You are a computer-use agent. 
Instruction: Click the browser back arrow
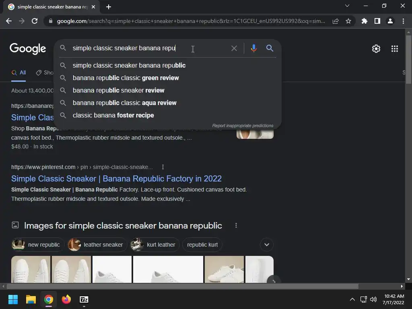point(9,21)
